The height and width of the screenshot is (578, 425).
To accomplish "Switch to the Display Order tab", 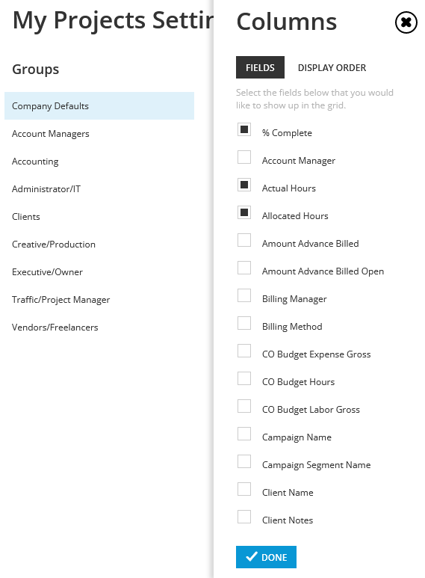I will (332, 68).
